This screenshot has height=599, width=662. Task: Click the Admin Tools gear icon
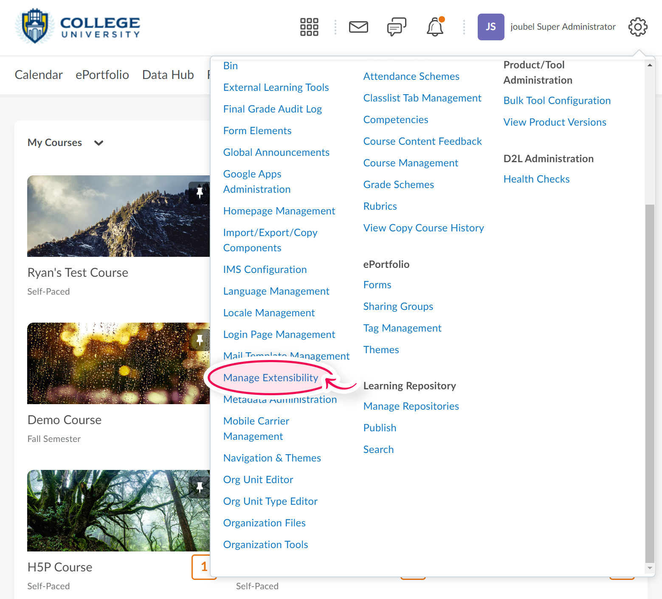[x=637, y=27]
